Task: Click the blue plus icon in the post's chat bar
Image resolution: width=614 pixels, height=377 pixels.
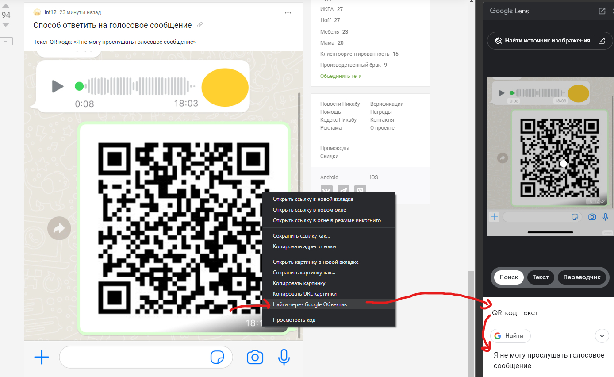Action: (42, 357)
